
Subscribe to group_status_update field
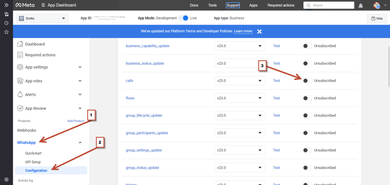[307, 168]
